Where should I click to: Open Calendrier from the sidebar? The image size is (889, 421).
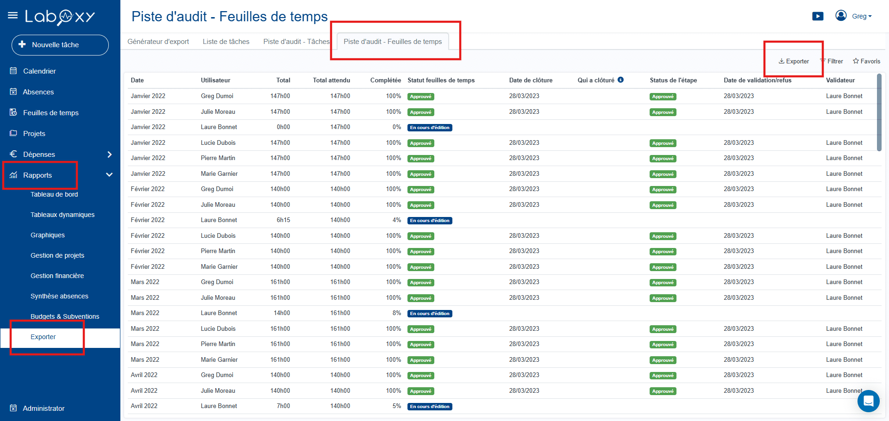(x=39, y=71)
